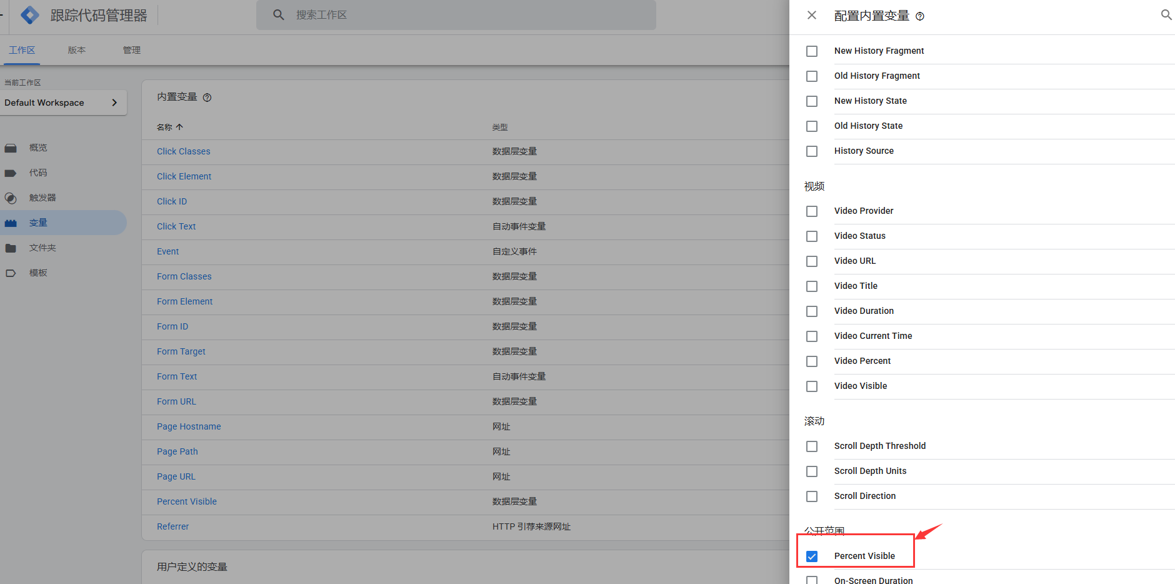This screenshot has height=584, width=1175.
Task: Click the 跟踪代码管理器 title text
Action: point(99,15)
